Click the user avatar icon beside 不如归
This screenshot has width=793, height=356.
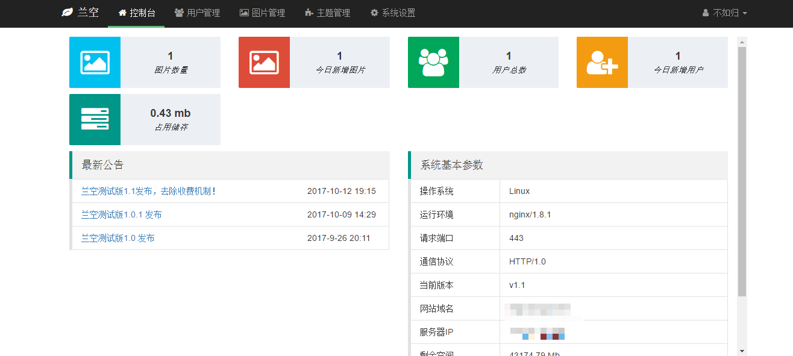706,13
